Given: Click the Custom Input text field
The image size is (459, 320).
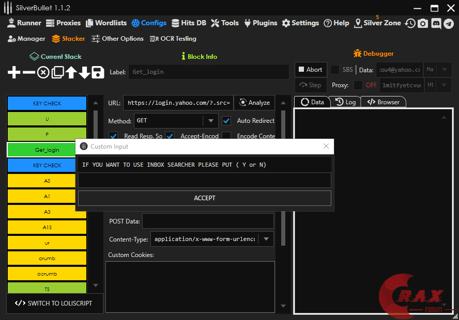Looking at the screenshot, I should pos(204,180).
